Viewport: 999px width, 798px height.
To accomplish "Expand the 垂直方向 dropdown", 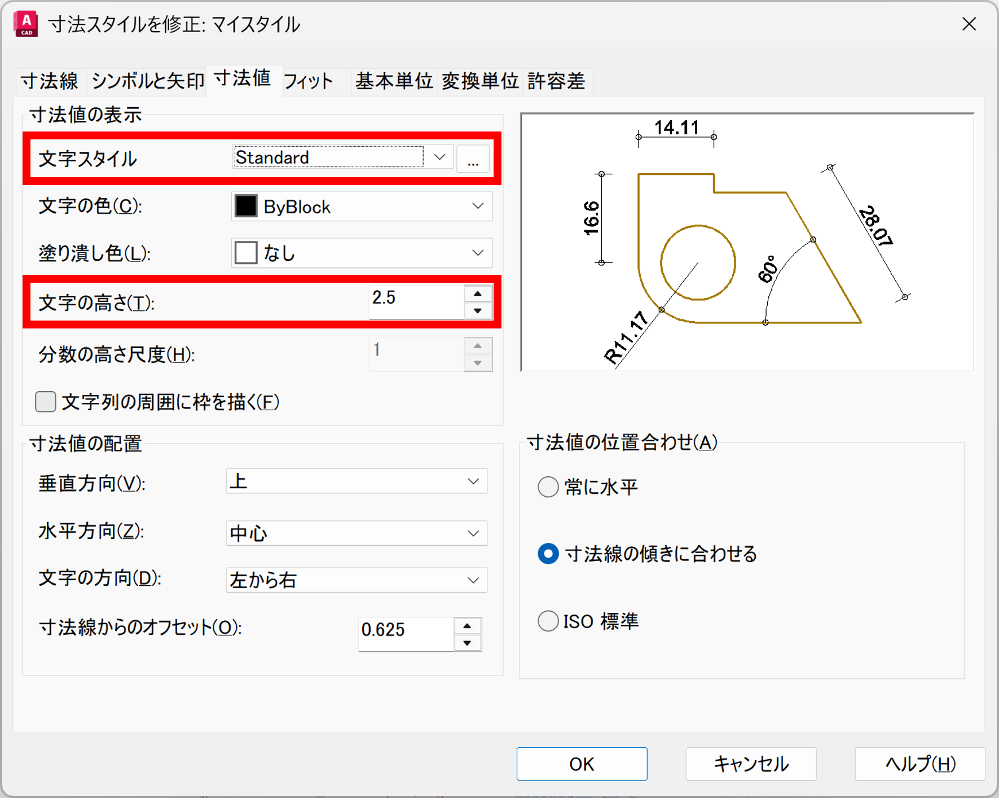I will (x=473, y=481).
